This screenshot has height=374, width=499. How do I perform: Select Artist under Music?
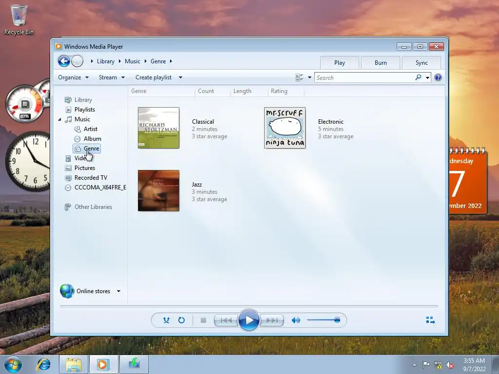pos(90,129)
